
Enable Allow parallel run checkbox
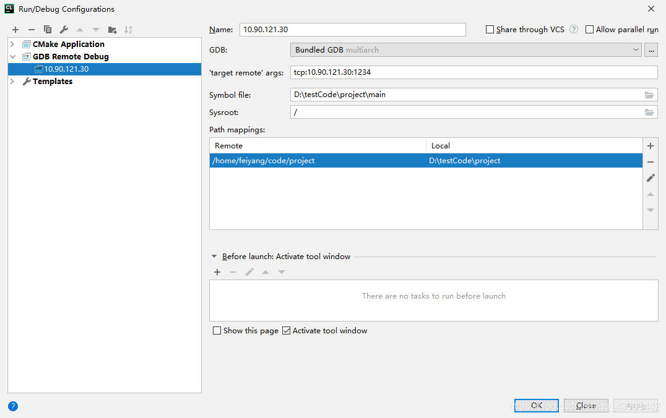pos(589,29)
